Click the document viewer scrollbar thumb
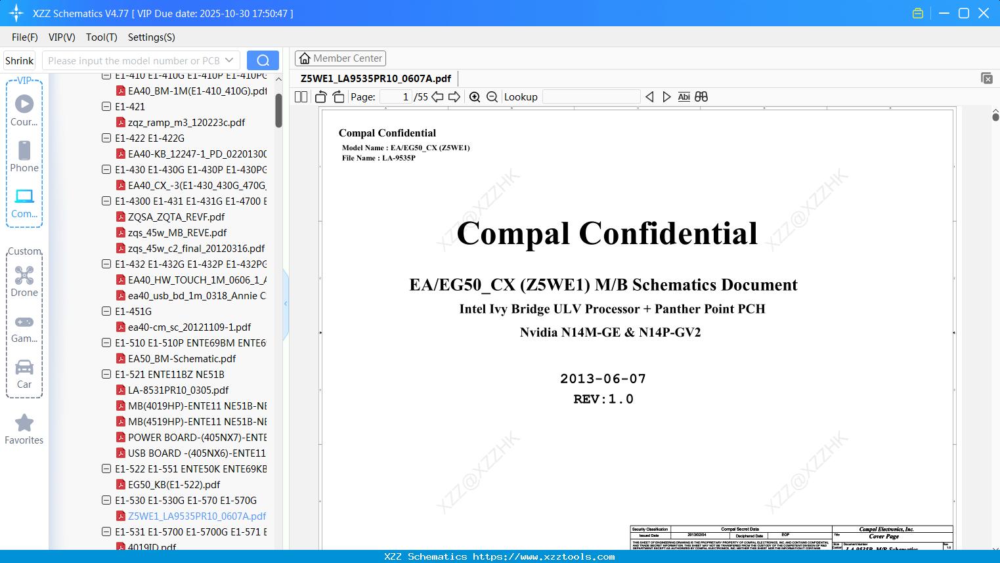1000x563 pixels. coord(995,117)
